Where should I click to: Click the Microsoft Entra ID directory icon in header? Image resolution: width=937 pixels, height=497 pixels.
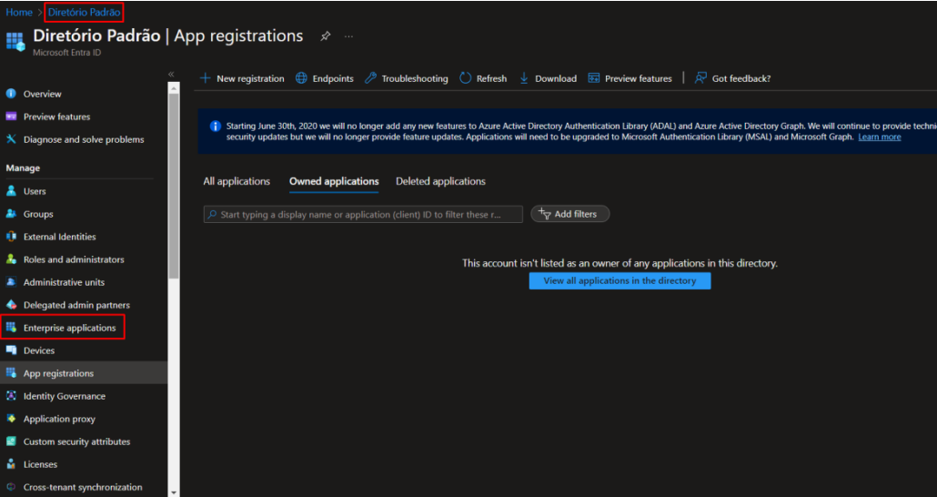(x=15, y=41)
